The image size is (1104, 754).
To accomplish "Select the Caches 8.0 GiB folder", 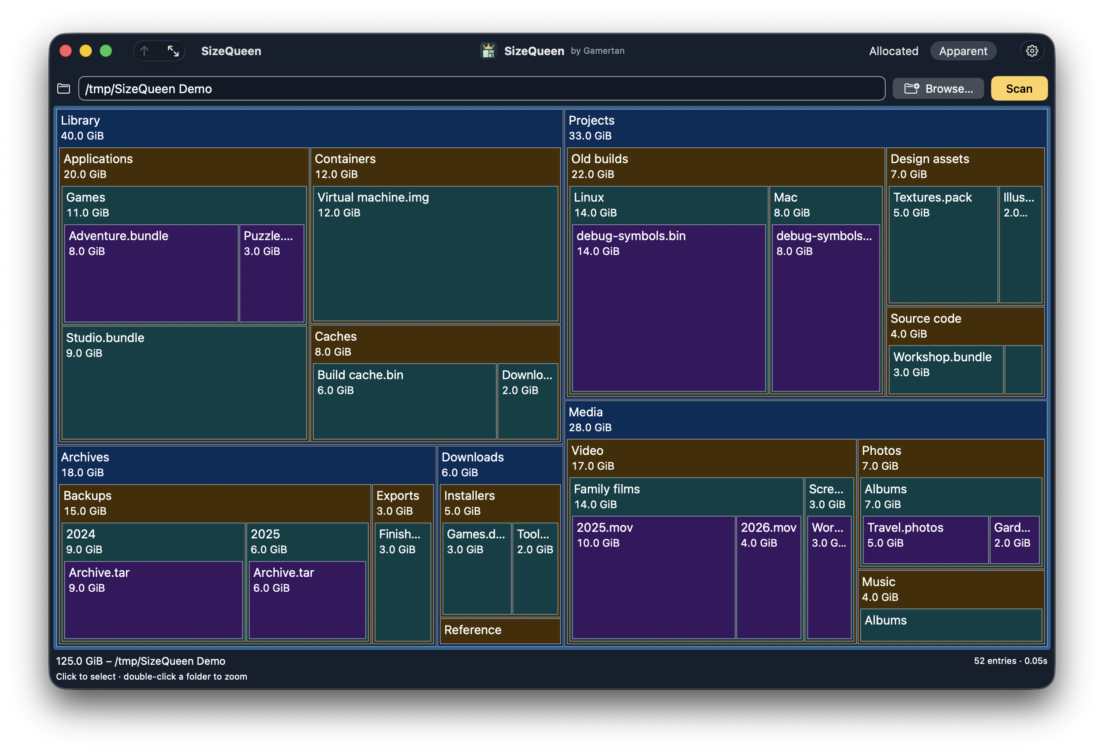I will (x=435, y=344).
